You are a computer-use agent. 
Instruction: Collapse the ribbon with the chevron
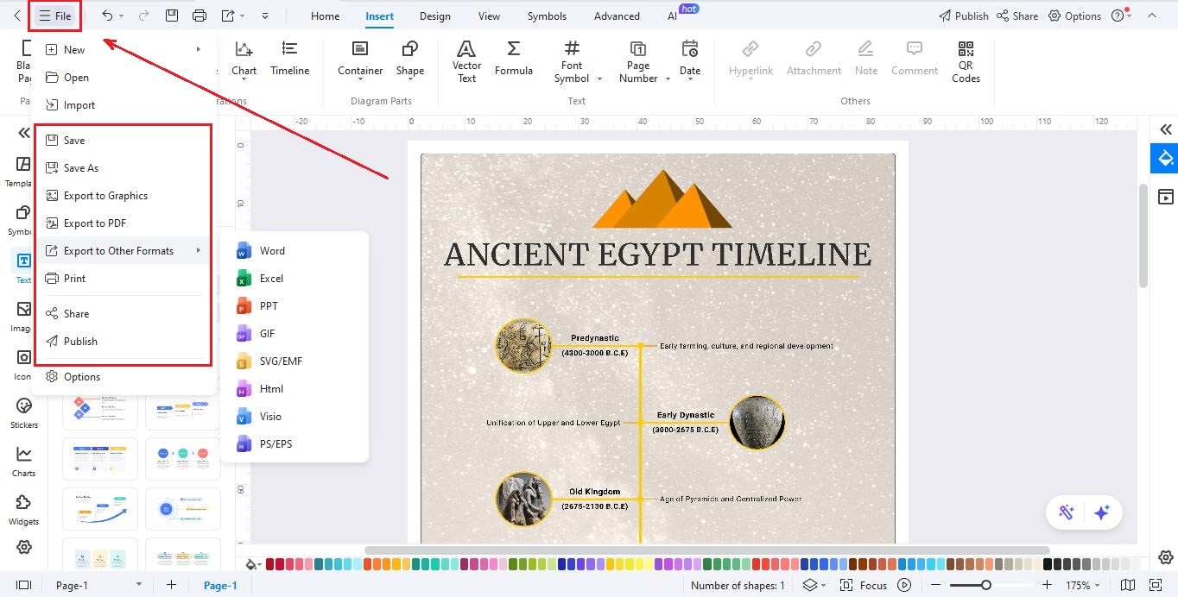point(1152,16)
